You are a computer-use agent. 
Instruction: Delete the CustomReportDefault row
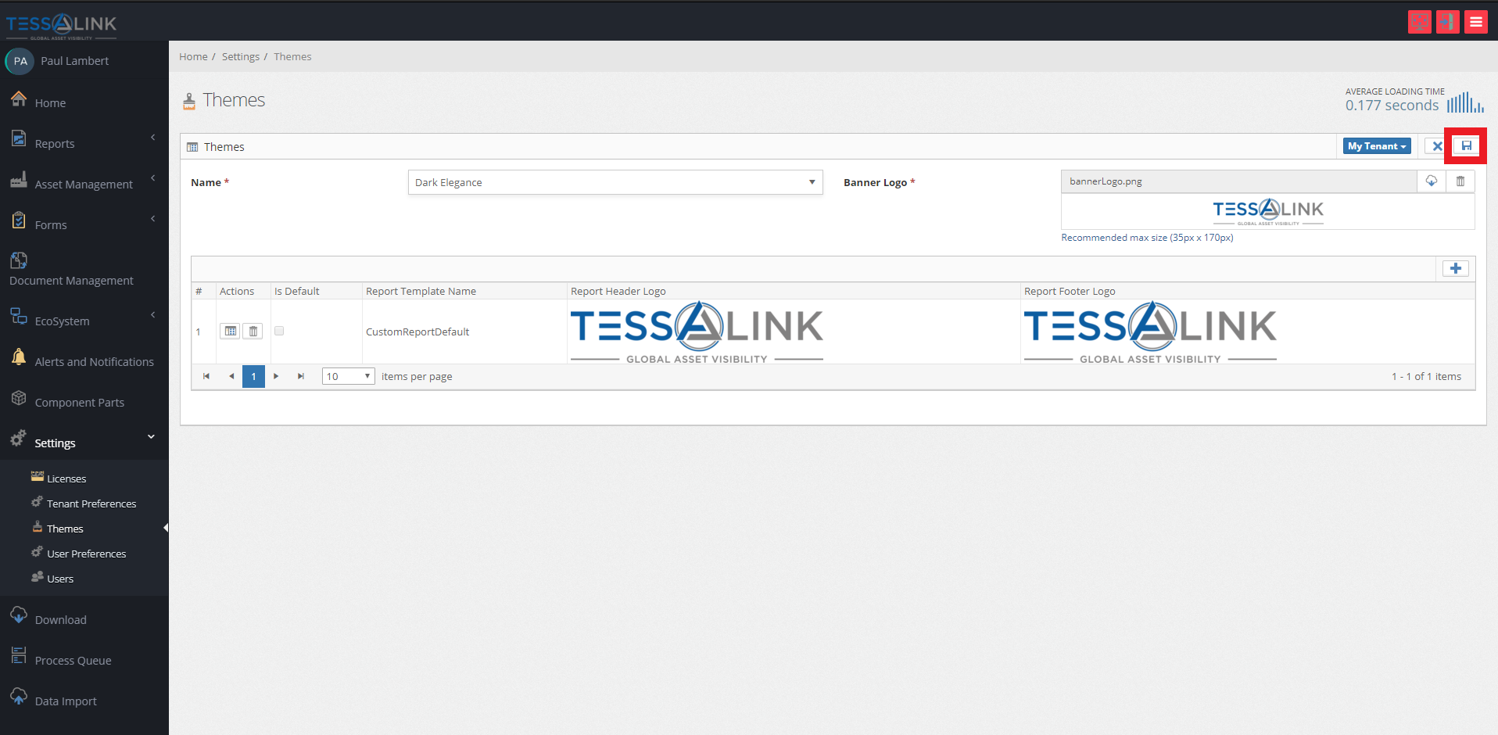(253, 332)
